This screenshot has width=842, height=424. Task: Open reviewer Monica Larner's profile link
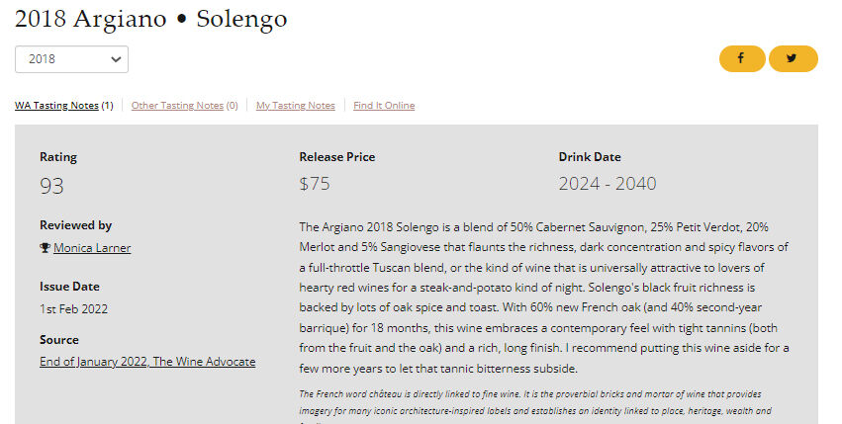(92, 248)
